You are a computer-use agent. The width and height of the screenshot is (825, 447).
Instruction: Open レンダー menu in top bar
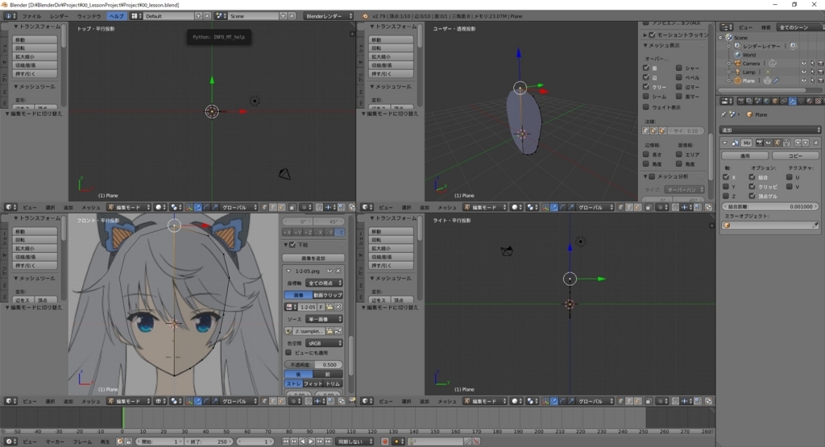(x=59, y=16)
